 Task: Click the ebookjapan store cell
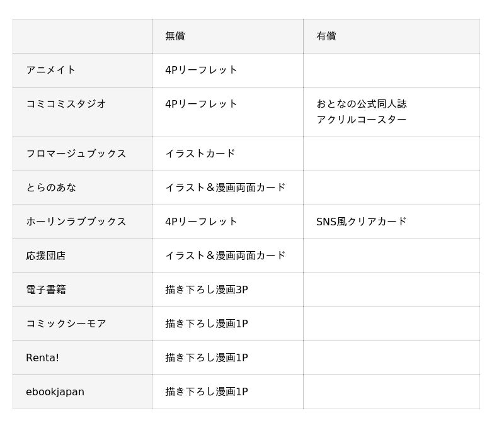[x=55, y=392]
